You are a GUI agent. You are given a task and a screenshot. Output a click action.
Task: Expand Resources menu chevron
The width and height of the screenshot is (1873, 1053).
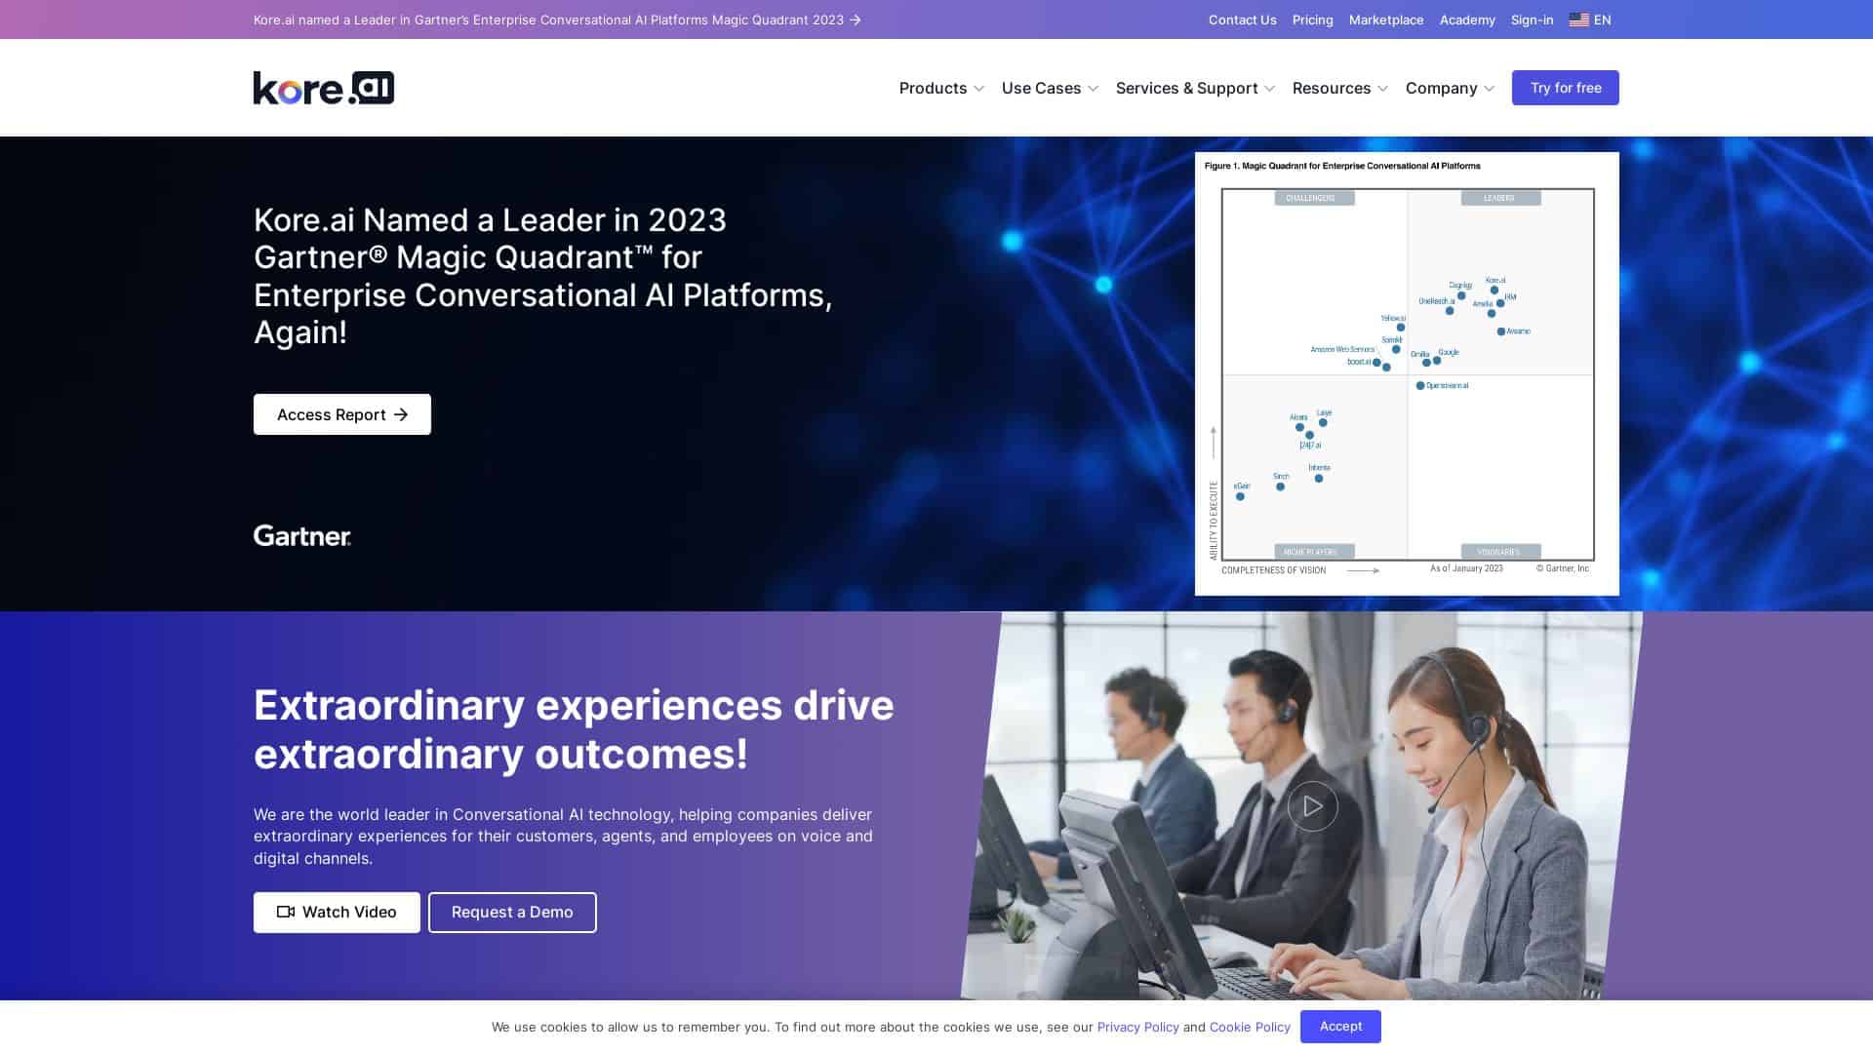point(1382,89)
